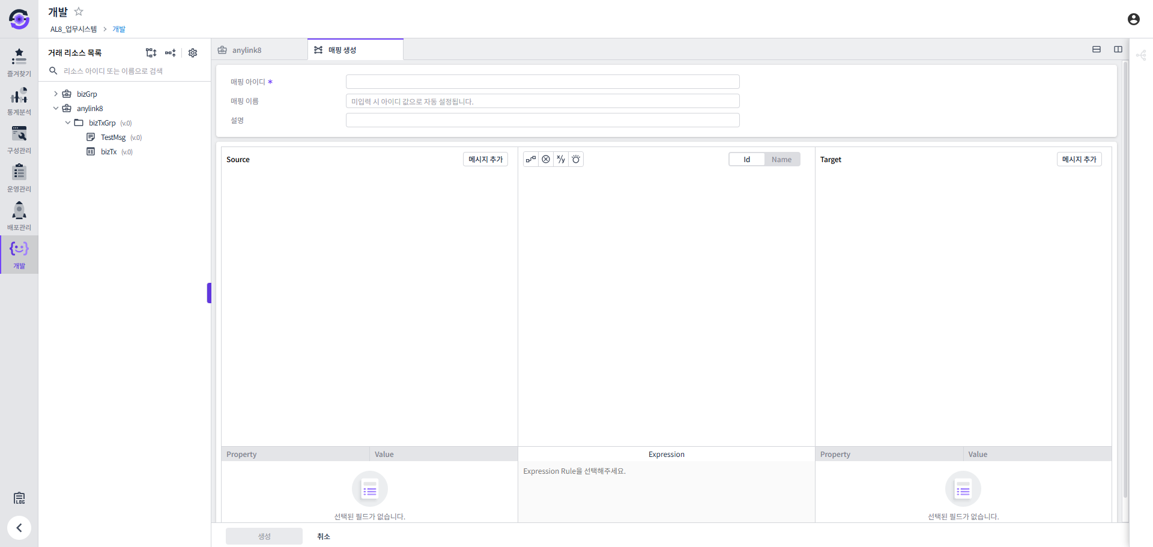Open resource list settings gear
Viewport: 1153px width, 547px height.
click(x=193, y=53)
